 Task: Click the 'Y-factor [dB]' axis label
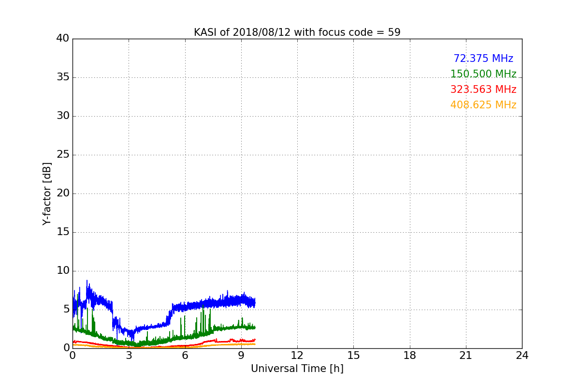coord(47,193)
